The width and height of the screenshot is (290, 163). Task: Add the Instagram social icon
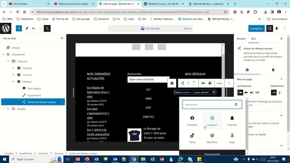pyautogui.click(x=212, y=121)
